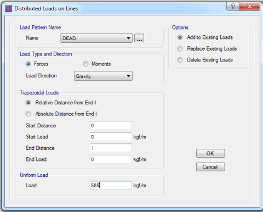Click the End Load input field
Screen dimensions: 263x212
tap(111, 159)
